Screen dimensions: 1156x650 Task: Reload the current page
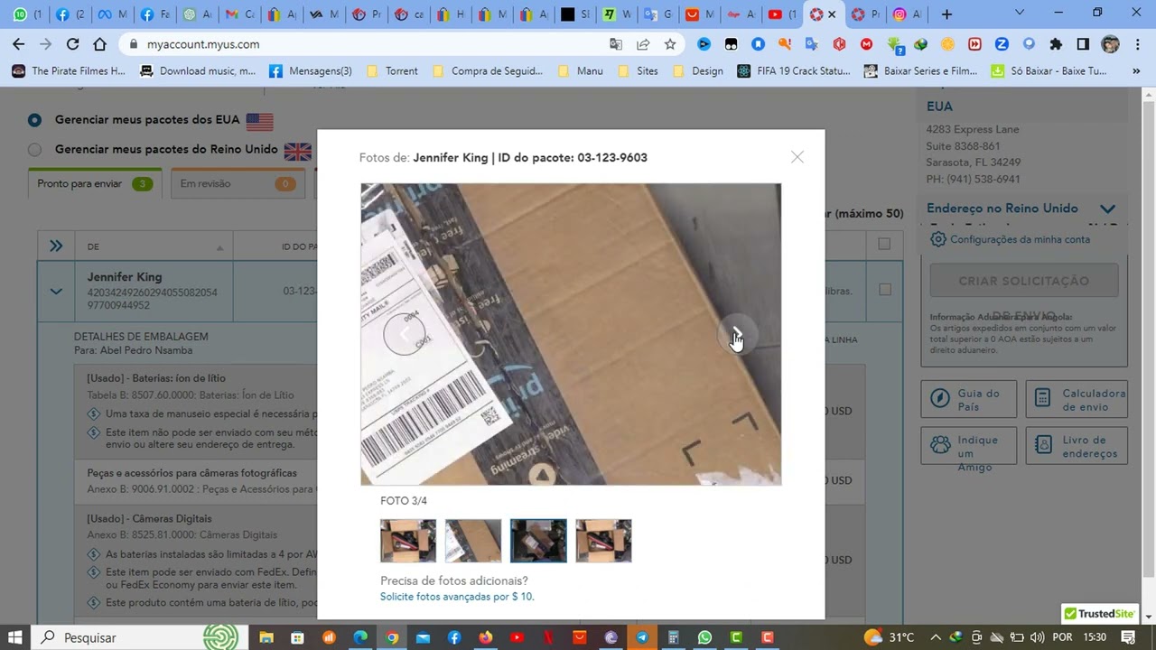[x=73, y=44]
